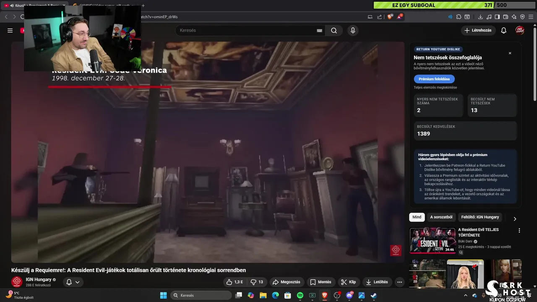Open the media control music note icon
This screenshot has height=302, width=537.
point(489,17)
